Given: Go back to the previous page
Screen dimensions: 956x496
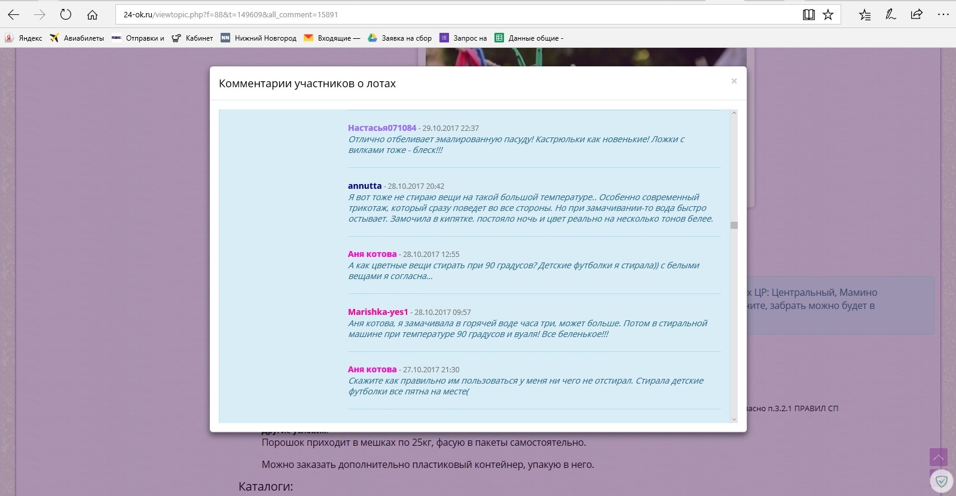Looking at the screenshot, I should click(x=14, y=14).
